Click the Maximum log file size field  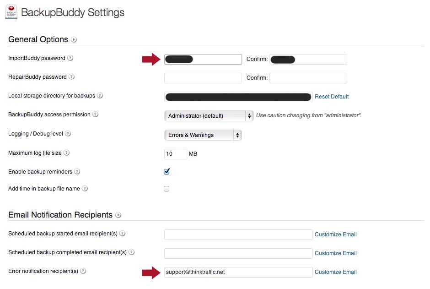pos(176,154)
